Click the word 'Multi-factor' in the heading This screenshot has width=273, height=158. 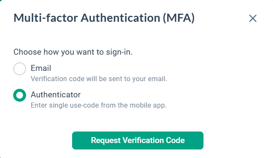(x=46, y=18)
